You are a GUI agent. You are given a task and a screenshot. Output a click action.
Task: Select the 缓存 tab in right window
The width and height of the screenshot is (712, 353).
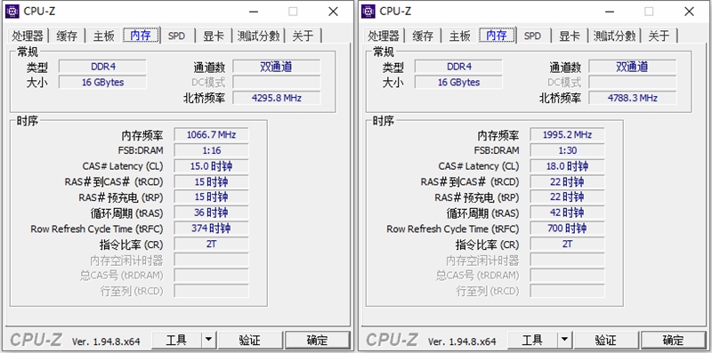[423, 36]
